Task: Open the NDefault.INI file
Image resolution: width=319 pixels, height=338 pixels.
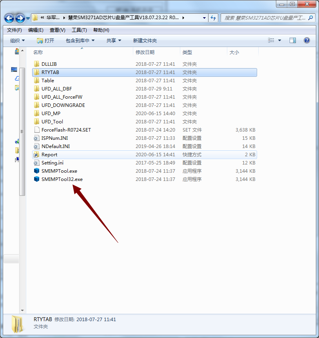Action: tap(54, 146)
